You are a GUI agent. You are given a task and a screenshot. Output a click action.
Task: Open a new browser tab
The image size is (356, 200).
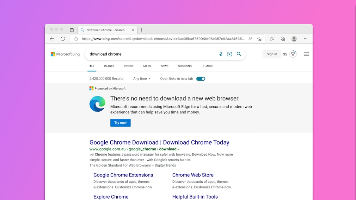[141, 30]
